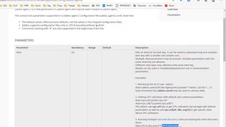Click the Alias parameter cell
This screenshot has height=127, width=226.
pos(19,52)
